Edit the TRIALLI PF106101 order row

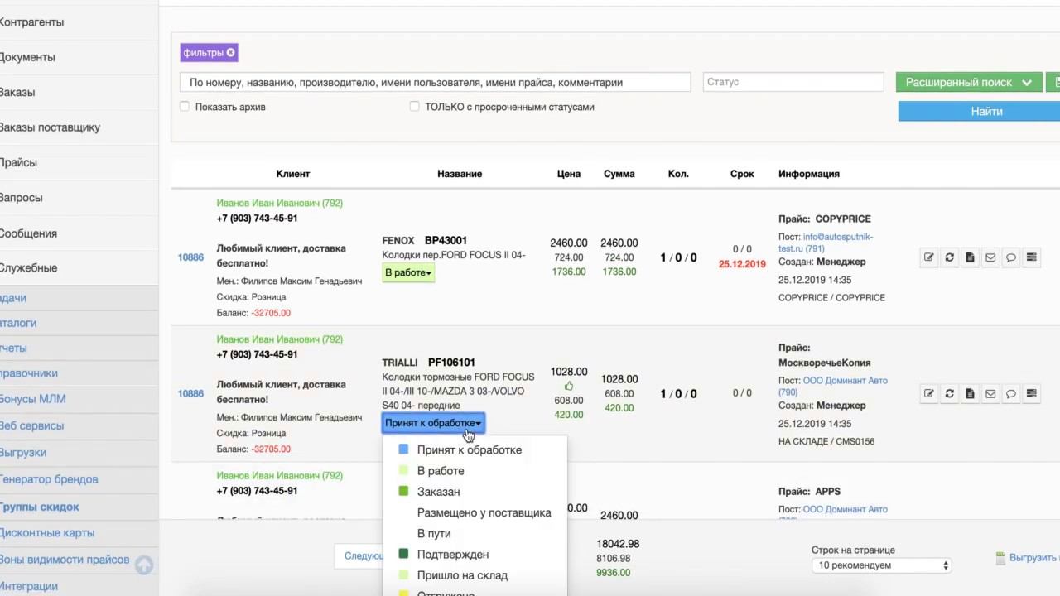pos(929,393)
